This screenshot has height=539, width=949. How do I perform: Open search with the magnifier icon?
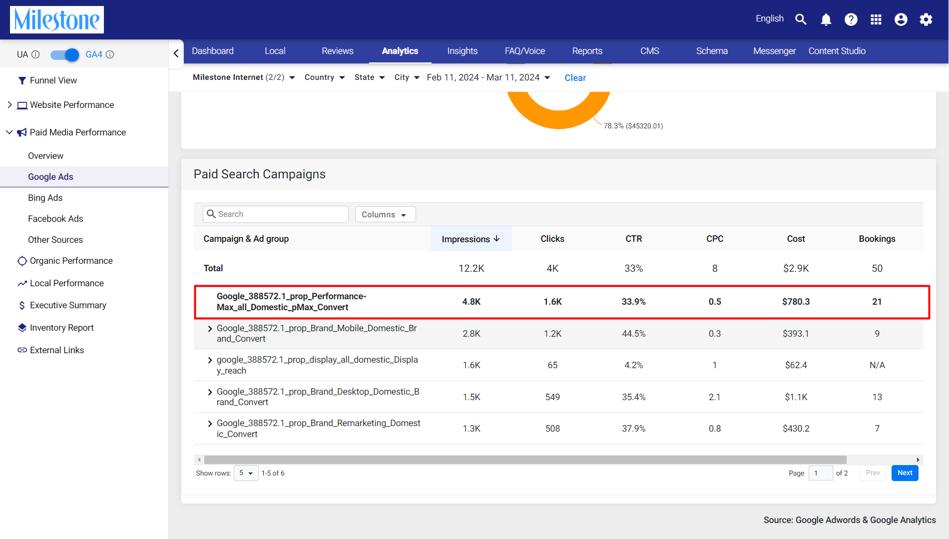[801, 19]
